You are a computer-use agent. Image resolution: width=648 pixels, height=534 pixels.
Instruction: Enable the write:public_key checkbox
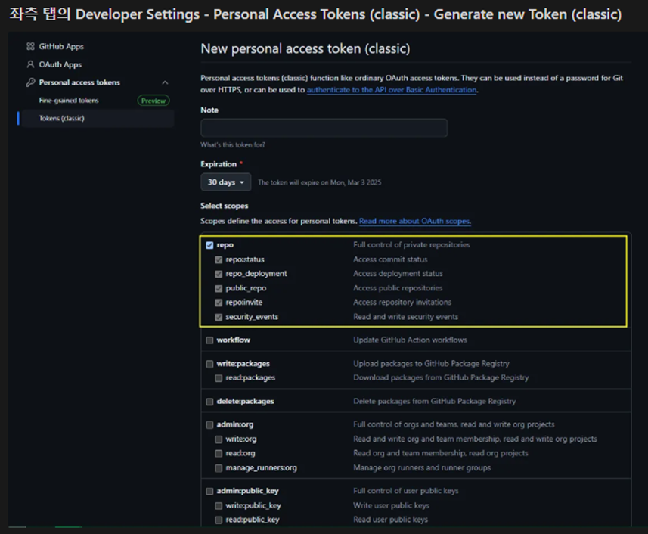tap(219, 505)
